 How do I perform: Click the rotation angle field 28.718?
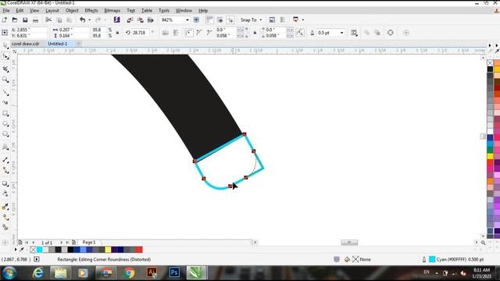pos(140,33)
